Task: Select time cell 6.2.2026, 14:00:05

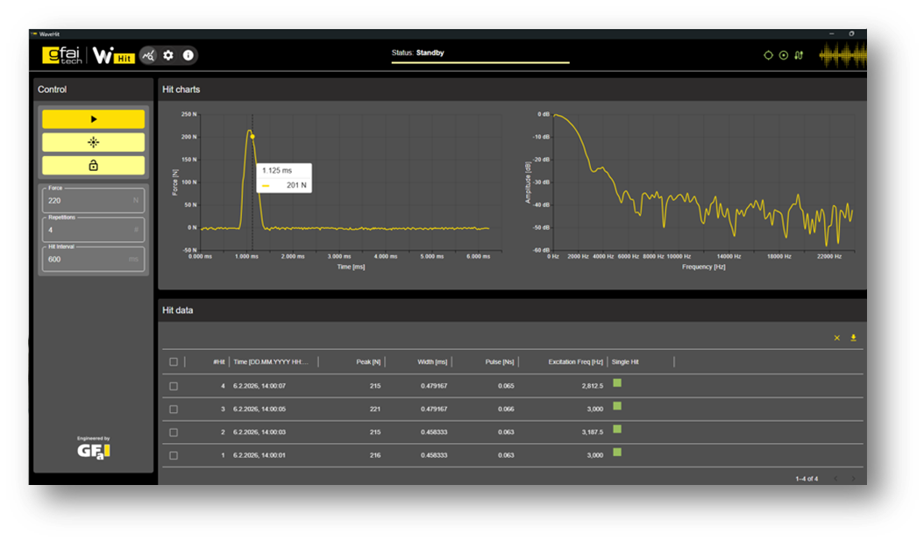Action: [x=259, y=410]
